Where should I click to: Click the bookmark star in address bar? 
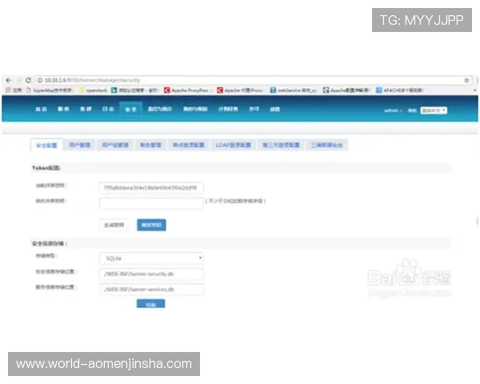pyautogui.click(x=466, y=81)
